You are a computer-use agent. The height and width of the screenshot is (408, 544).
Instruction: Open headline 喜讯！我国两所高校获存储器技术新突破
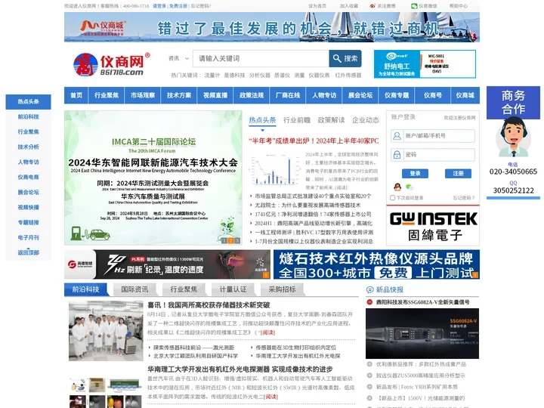(x=209, y=305)
